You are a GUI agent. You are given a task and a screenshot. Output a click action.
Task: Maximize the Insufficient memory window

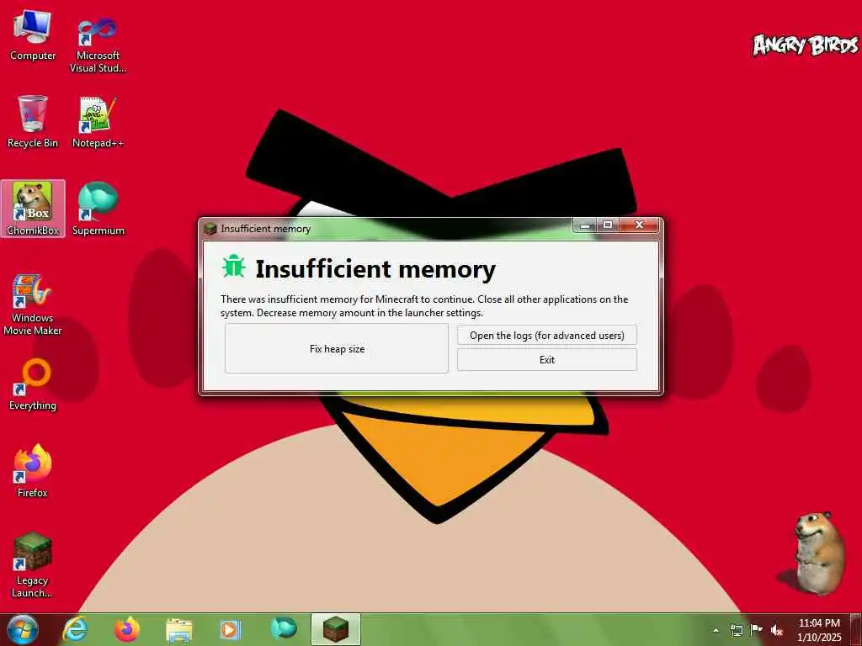coord(608,225)
